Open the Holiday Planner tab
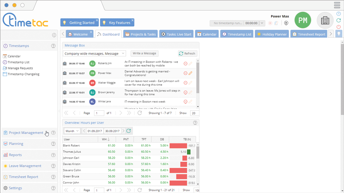344x193 pixels. 272,34
